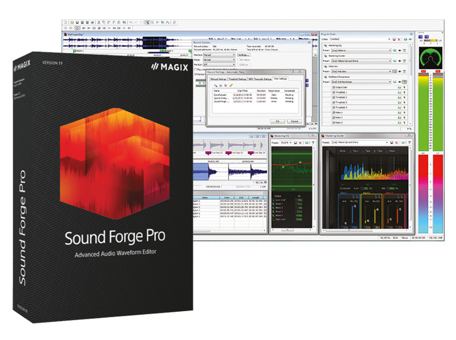Screen dimensions: 456x340
Task: Click the save preset icon in Mastering EQ window
Action: [x=295, y=143]
